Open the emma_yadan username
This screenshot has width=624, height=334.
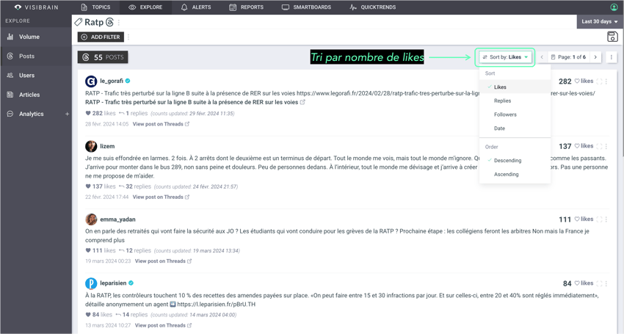[x=117, y=219]
